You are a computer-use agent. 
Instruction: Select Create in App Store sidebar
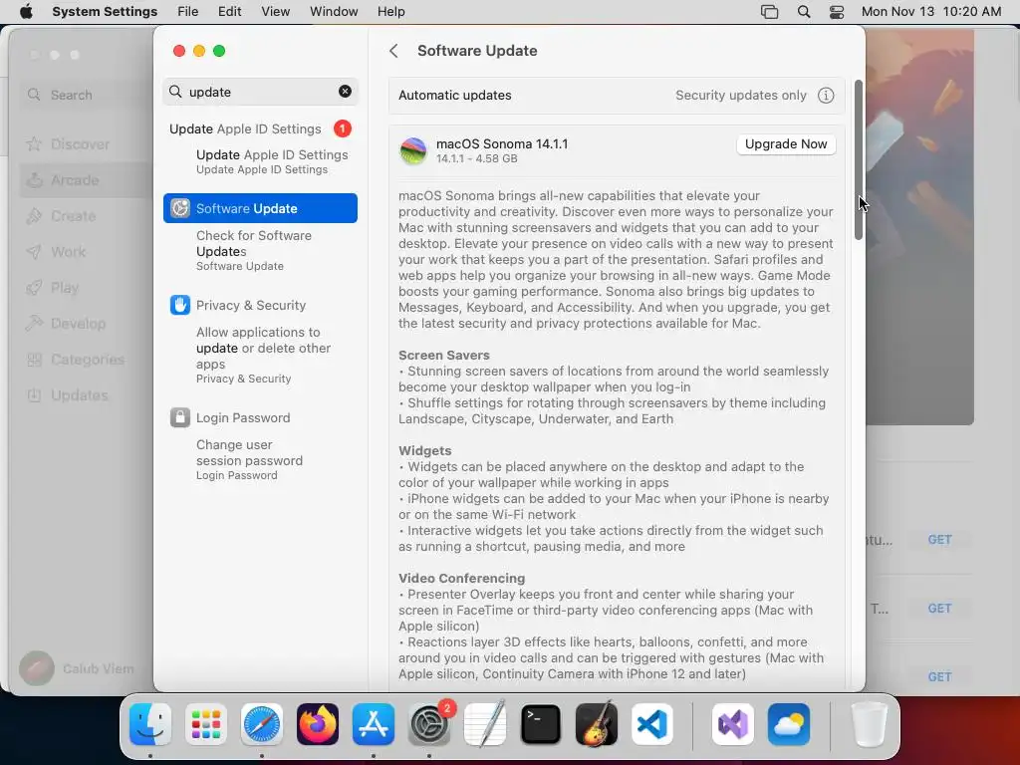tap(73, 216)
